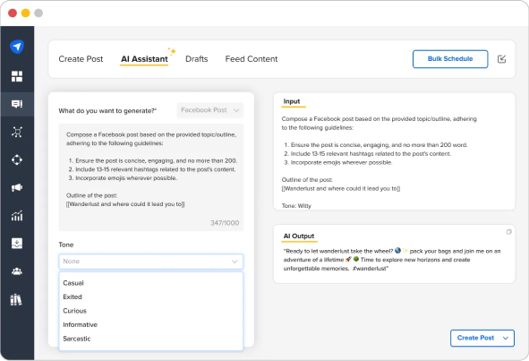Open the team members icon in sidebar
The height and width of the screenshot is (361, 529).
pyautogui.click(x=17, y=271)
